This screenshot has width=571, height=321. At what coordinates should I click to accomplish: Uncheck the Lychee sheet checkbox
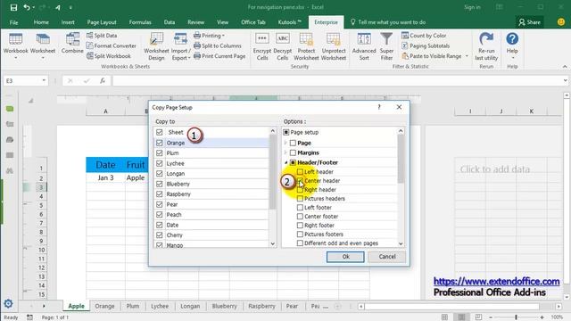pos(159,163)
